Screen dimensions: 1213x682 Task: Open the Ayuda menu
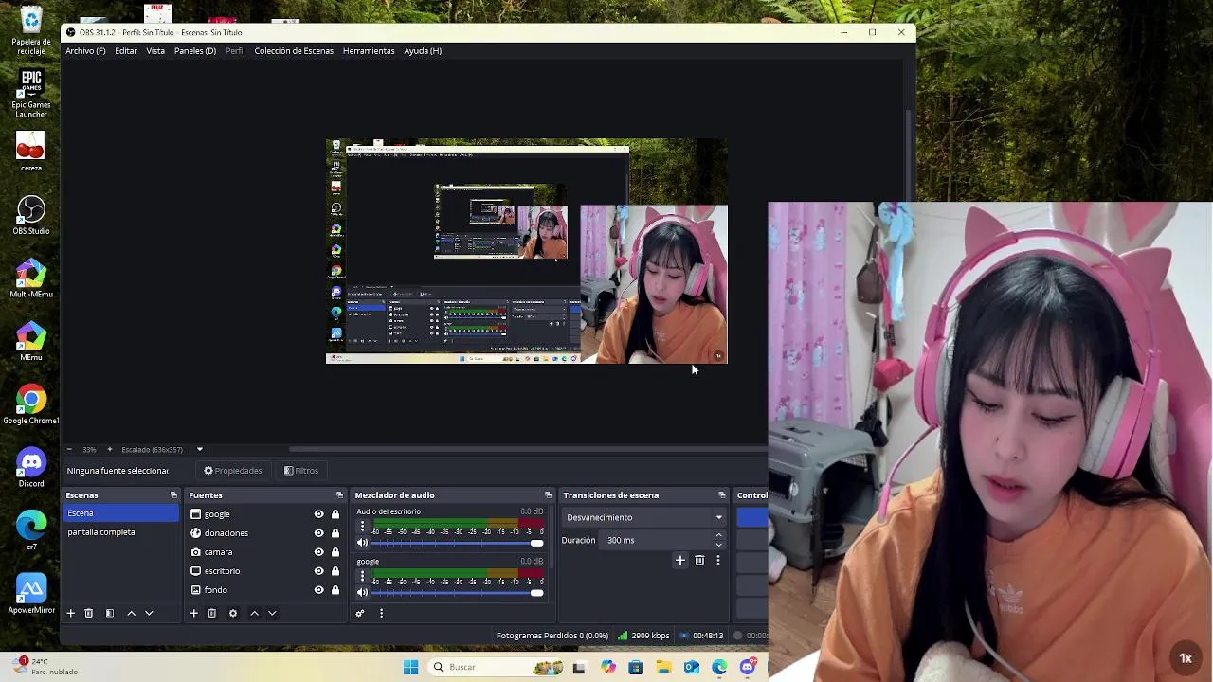[423, 51]
